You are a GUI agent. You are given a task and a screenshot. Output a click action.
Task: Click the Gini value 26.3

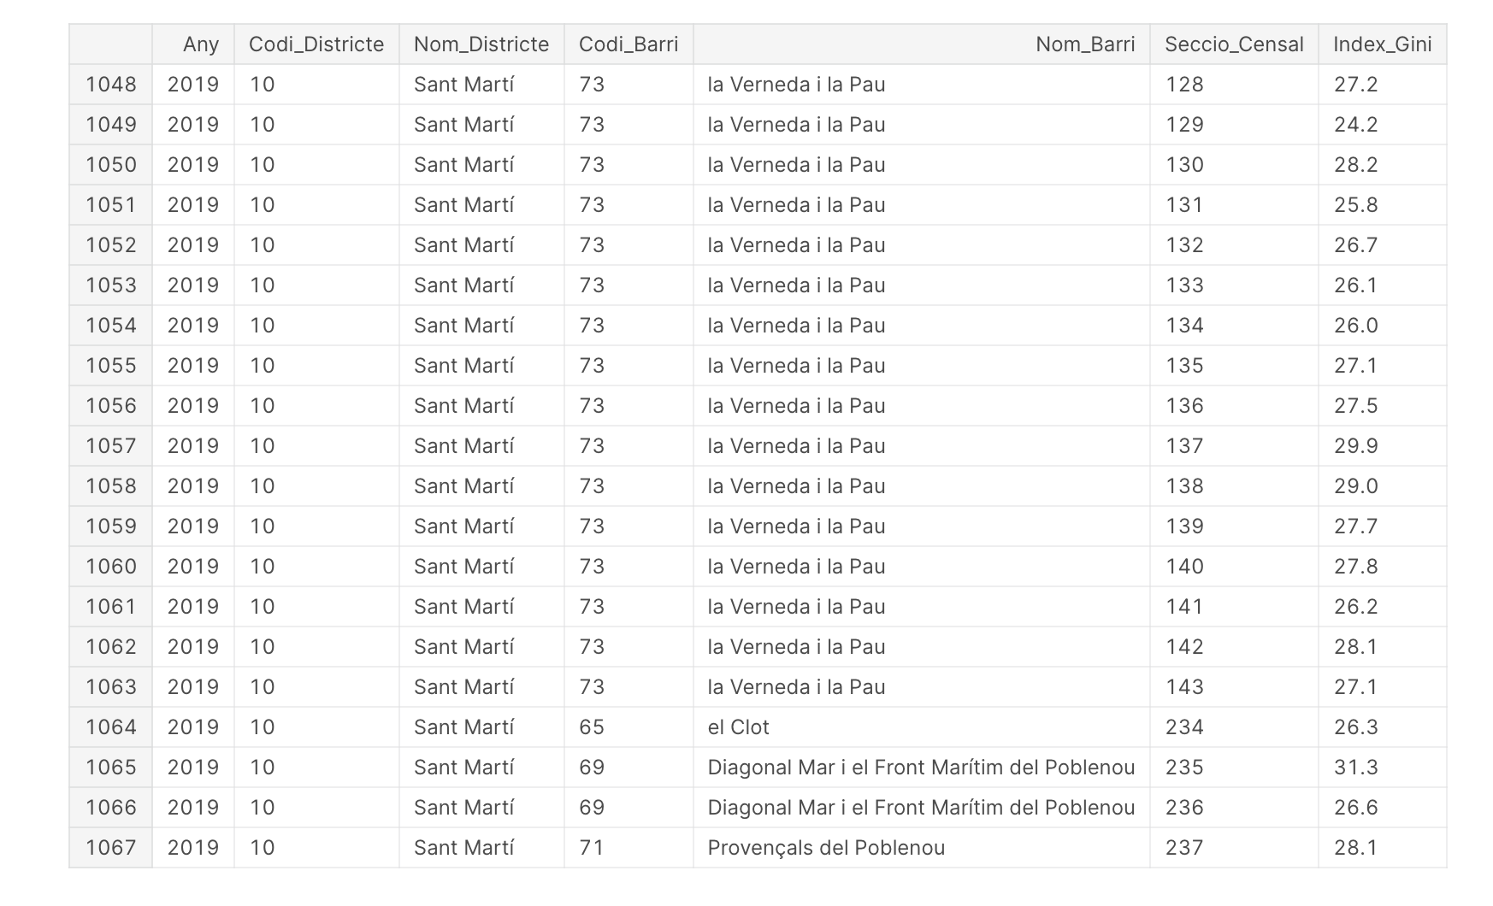[1356, 727]
